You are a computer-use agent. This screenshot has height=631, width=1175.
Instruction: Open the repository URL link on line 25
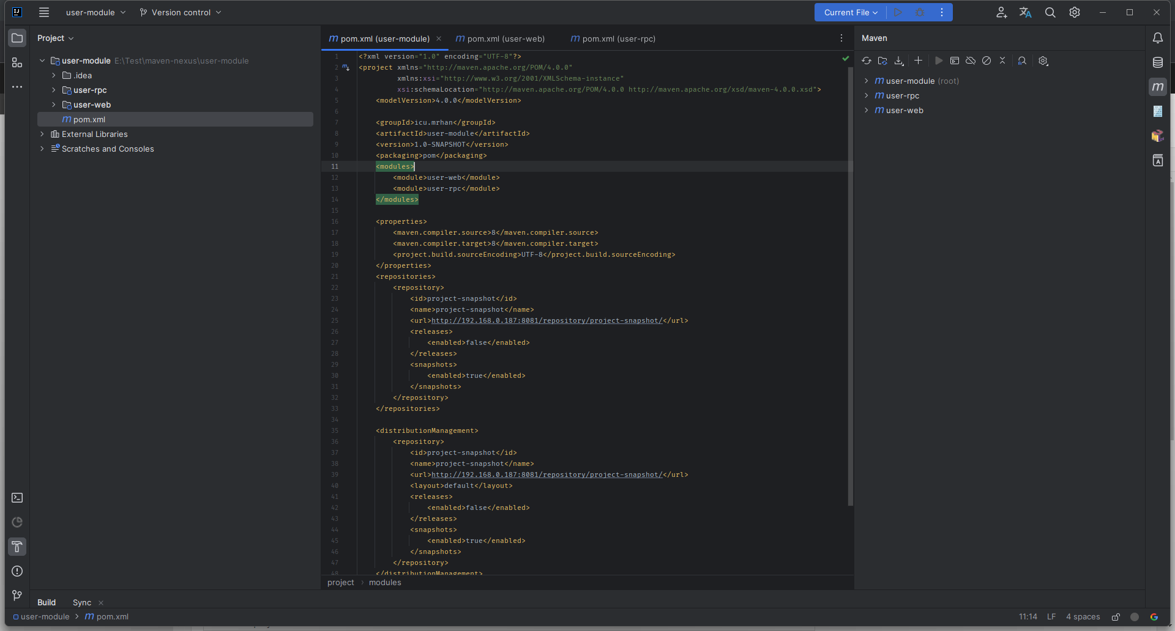[546, 320]
